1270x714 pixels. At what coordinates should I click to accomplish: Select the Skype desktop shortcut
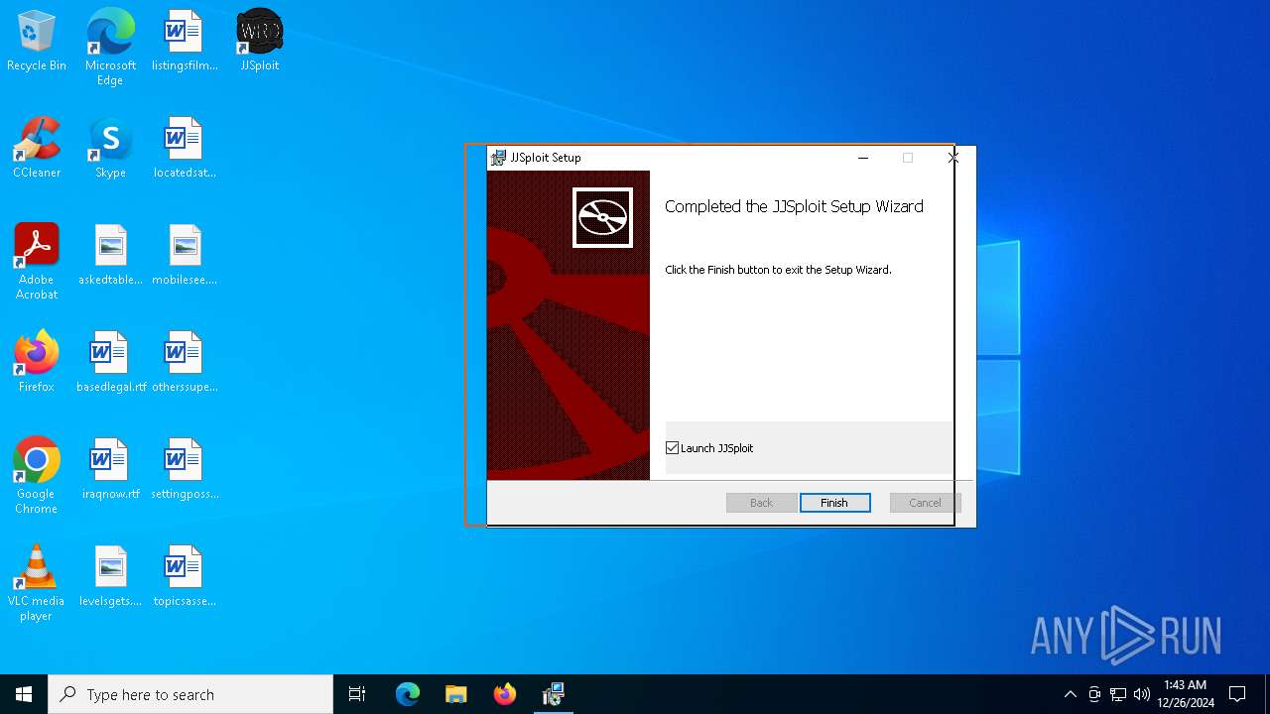[110, 148]
